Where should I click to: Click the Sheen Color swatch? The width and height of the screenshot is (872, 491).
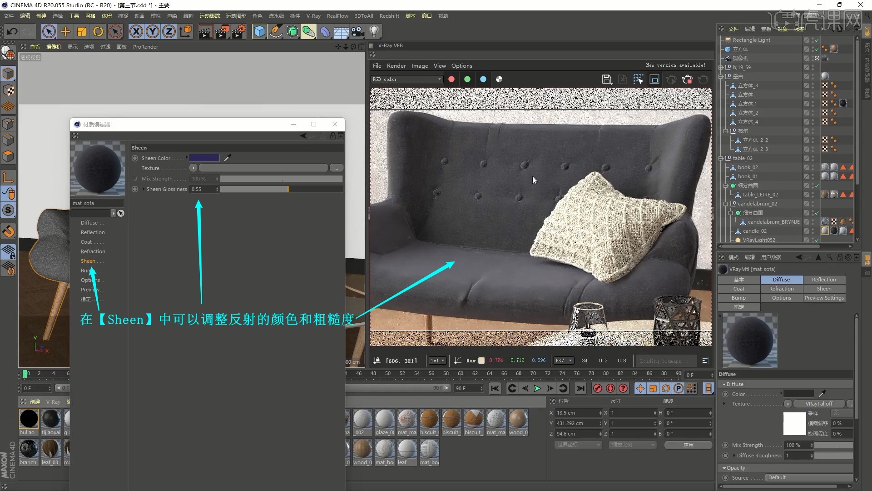[x=204, y=158]
